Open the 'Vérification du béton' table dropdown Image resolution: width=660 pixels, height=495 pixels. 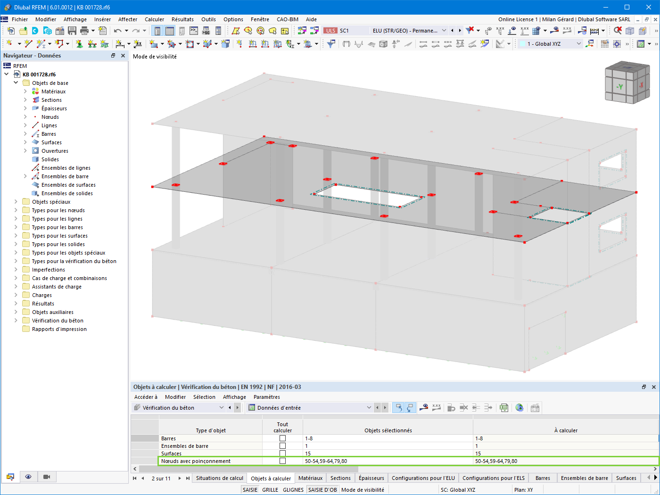(x=222, y=408)
